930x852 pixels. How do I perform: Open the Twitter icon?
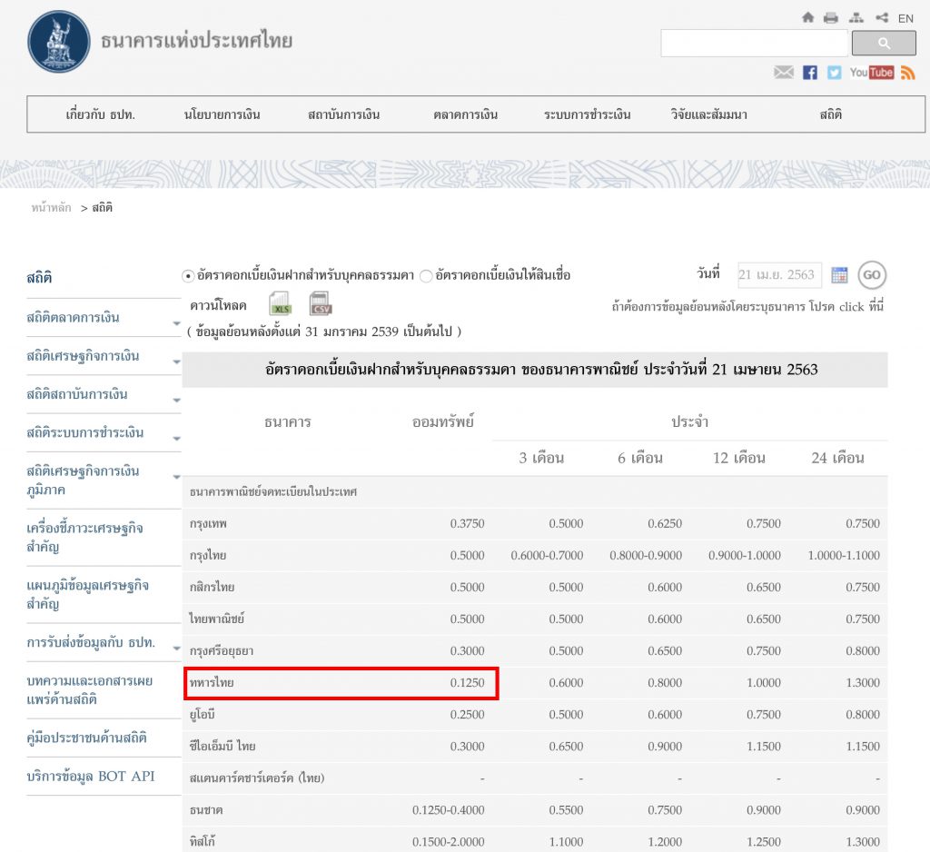[834, 73]
